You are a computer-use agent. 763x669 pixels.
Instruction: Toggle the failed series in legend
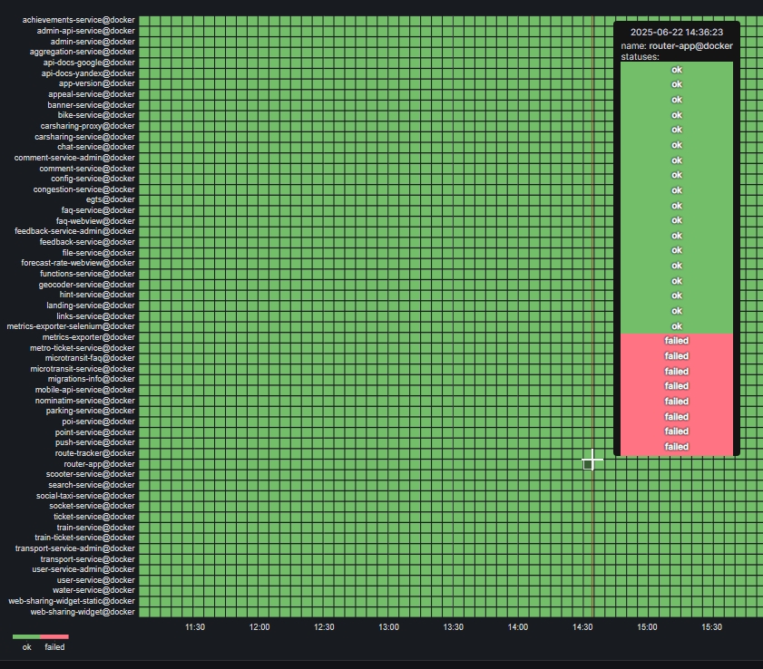click(54, 647)
